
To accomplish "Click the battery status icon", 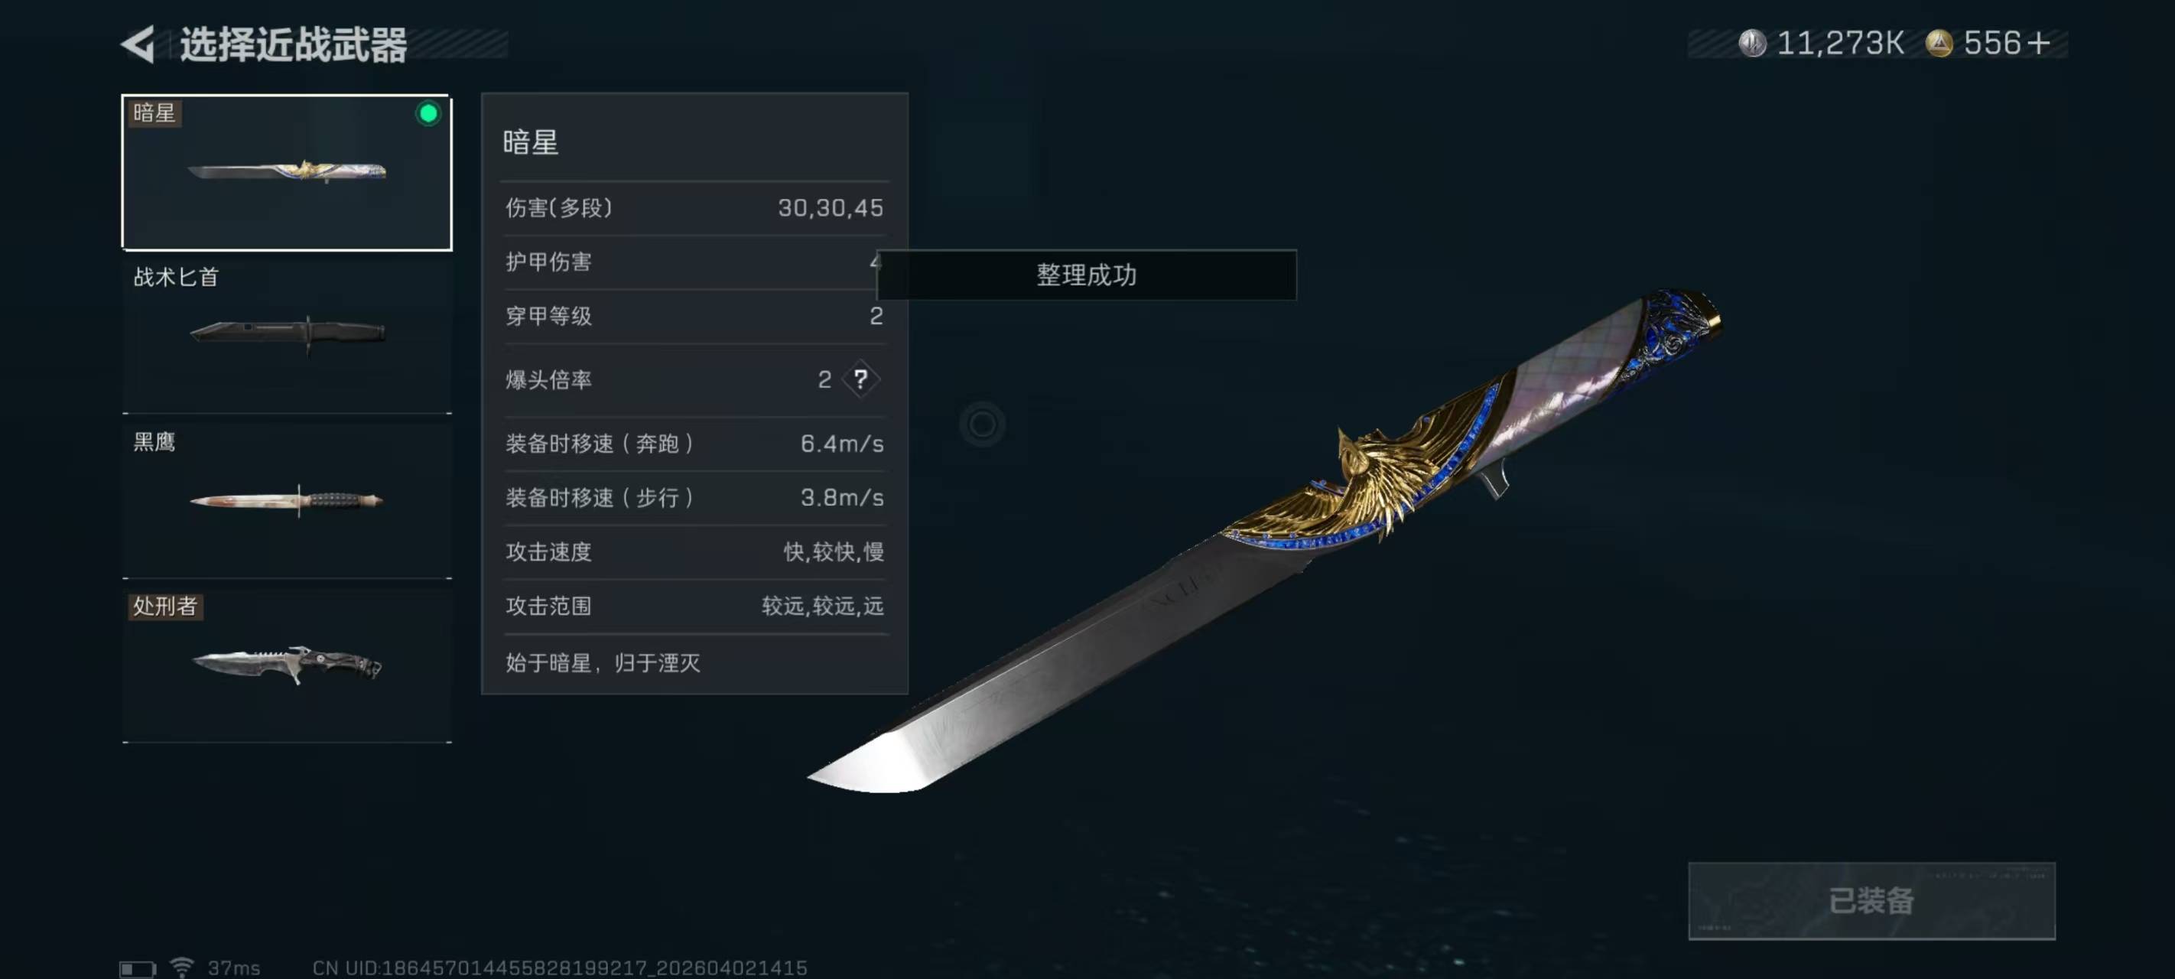I will [x=138, y=968].
